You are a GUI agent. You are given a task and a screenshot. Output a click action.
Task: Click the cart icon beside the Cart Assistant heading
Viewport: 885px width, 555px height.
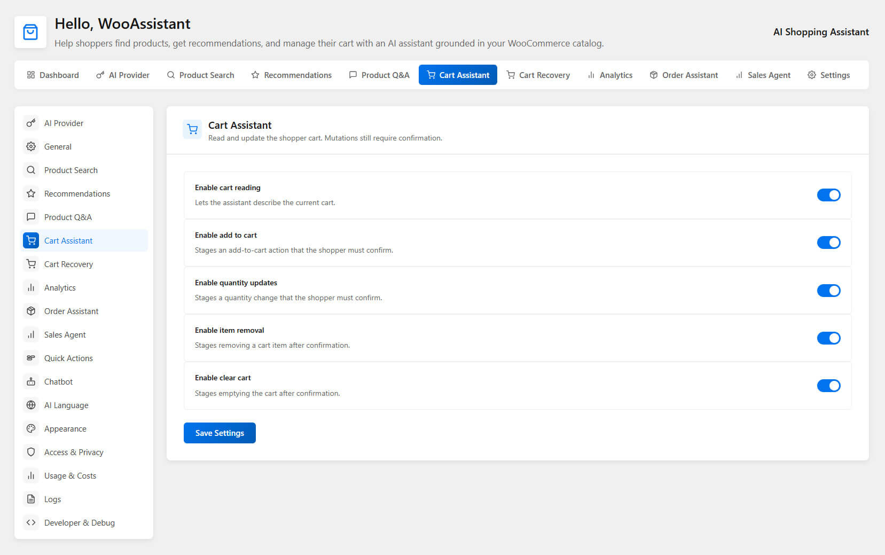click(192, 129)
